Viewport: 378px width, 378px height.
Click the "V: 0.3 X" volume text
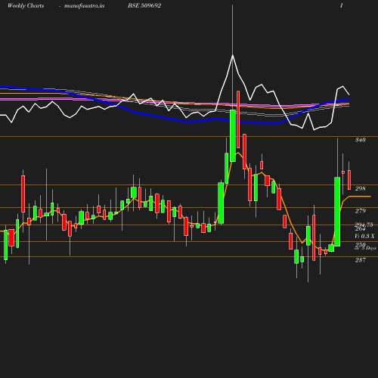pyautogui.click(x=364, y=236)
